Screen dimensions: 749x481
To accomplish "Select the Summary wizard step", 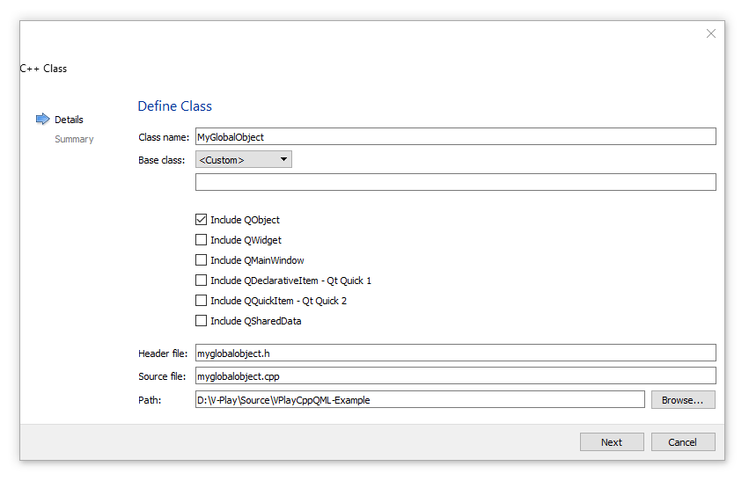I will pos(74,139).
